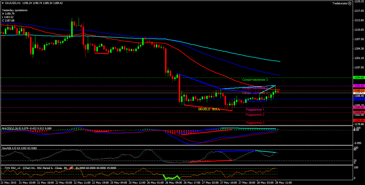
Task: Click the orange 1190.11 price tag
Action: pos(359,90)
